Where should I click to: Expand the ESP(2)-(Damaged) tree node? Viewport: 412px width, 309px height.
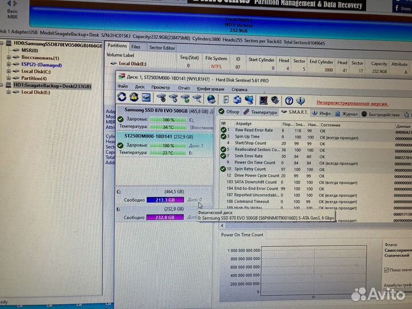9,64
